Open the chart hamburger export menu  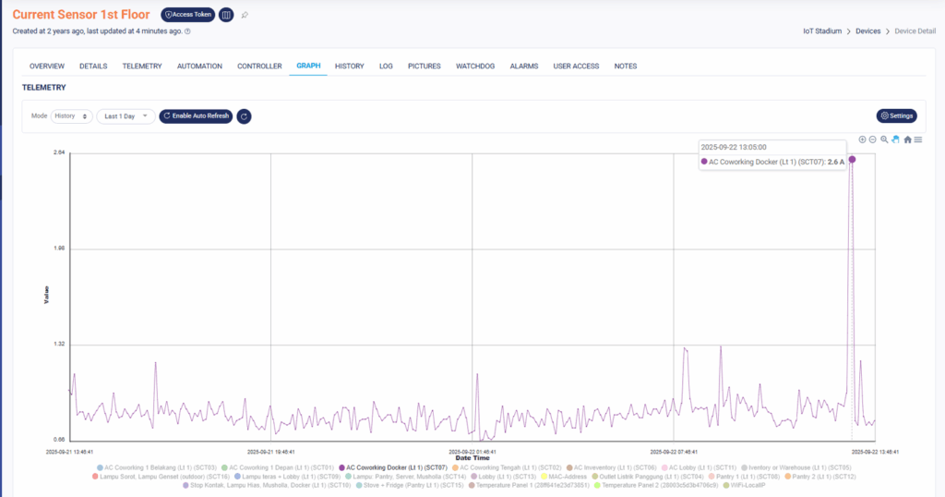tap(918, 139)
